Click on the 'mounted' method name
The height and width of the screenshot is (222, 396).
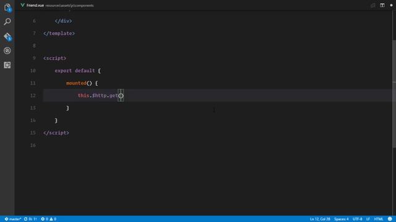(76, 83)
